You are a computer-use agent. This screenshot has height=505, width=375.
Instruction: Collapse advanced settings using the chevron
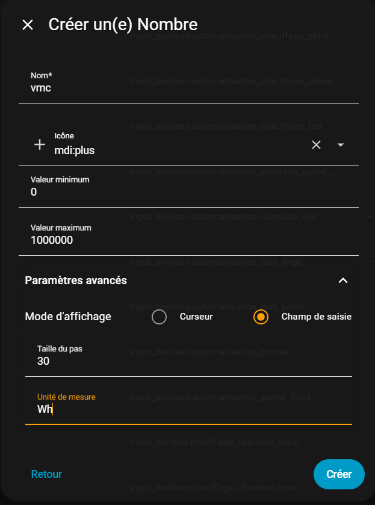click(343, 280)
